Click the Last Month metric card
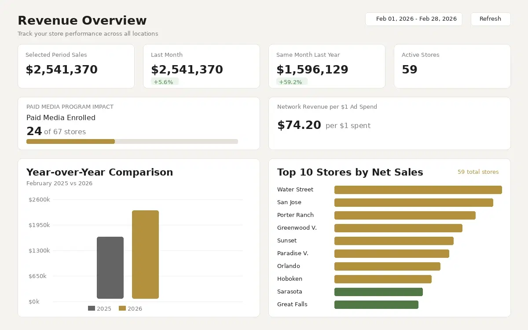The height and width of the screenshot is (330, 528). [x=201, y=66]
